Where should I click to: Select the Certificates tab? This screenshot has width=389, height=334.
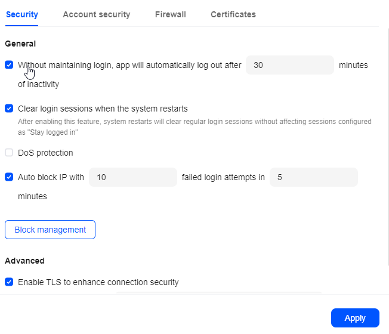[x=233, y=14]
